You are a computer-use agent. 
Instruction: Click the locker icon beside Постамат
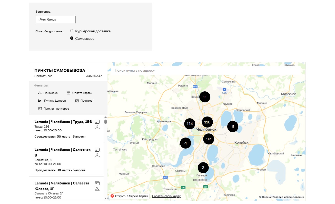(x=77, y=101)
